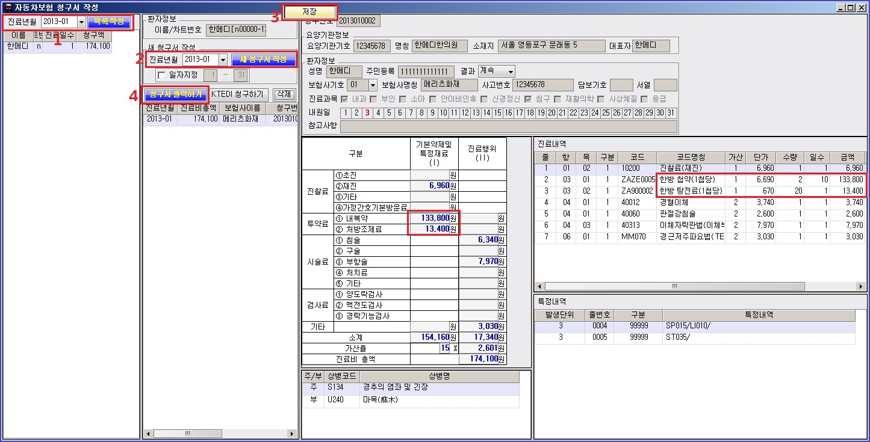This screenshot has width=870, height=442.
Task: Toggle the 내과 checkbox
Action: tap(344, 99)
